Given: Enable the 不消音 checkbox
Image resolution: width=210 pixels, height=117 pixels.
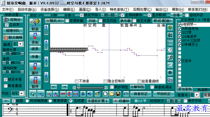Looking at the screenshot, I should 77,81.
